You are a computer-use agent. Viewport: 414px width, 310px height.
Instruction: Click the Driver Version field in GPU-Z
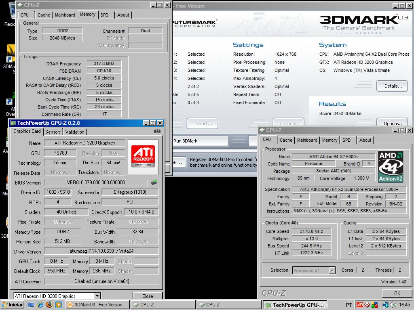(x=101, y=251)
